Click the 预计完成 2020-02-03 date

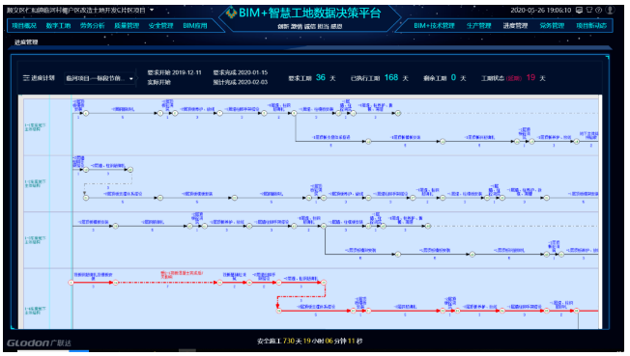click(241, 82)
